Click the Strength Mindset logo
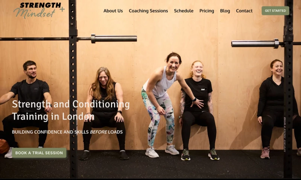 (x=39, y=10)
